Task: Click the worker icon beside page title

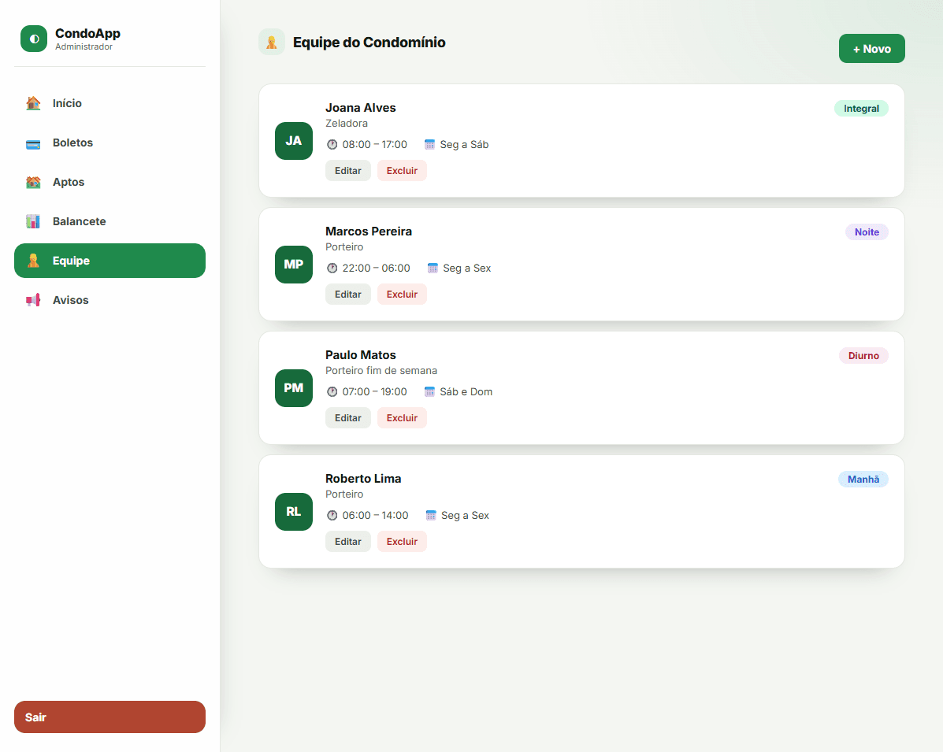Action: click(272, 42)
